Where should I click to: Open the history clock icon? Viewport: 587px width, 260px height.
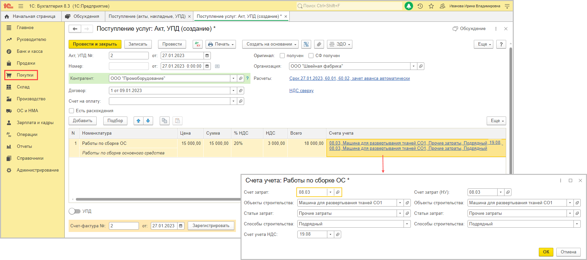[420, 6]
